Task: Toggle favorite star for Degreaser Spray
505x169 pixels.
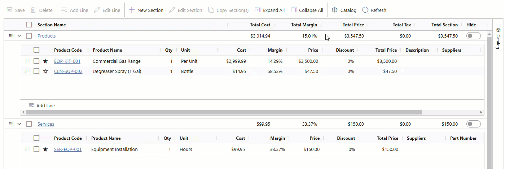Action: pyautogui.click(x=45, y=71)
